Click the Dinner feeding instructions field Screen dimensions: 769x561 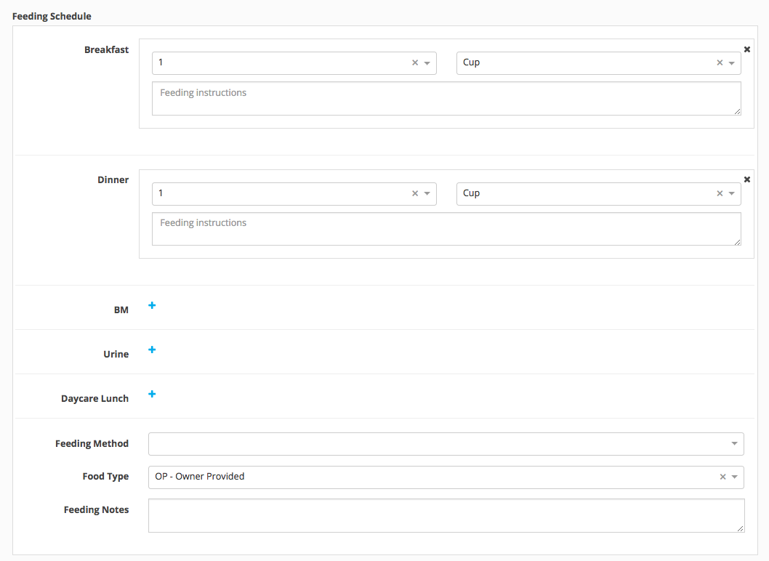[446, 229]
